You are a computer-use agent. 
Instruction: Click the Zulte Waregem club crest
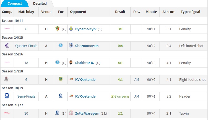pyautogui.click(x=71, y=113)
